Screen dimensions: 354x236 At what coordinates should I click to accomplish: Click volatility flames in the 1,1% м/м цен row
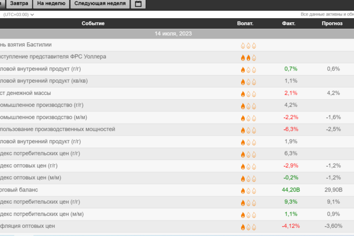pyautogui.click(x=248, y=215)
